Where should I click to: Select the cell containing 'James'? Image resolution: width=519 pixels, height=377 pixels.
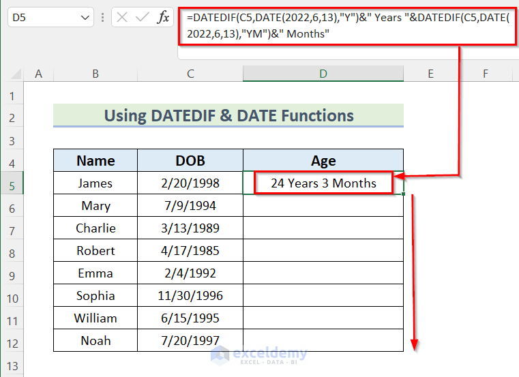pyautogui.click(x=95, y=183)
